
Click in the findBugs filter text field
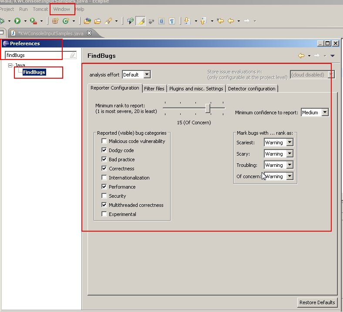[x=37, y=55]
